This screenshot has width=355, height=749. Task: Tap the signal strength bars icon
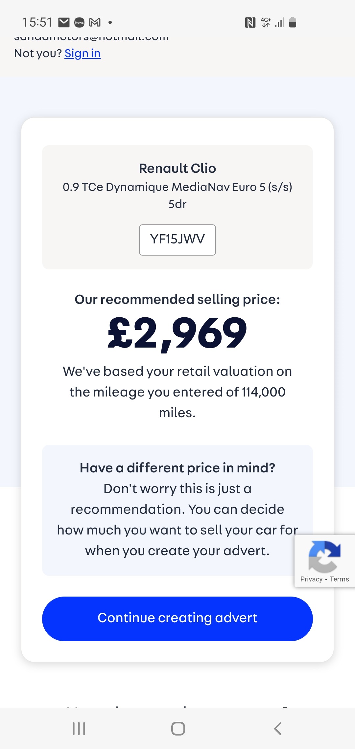pos(280,22)
